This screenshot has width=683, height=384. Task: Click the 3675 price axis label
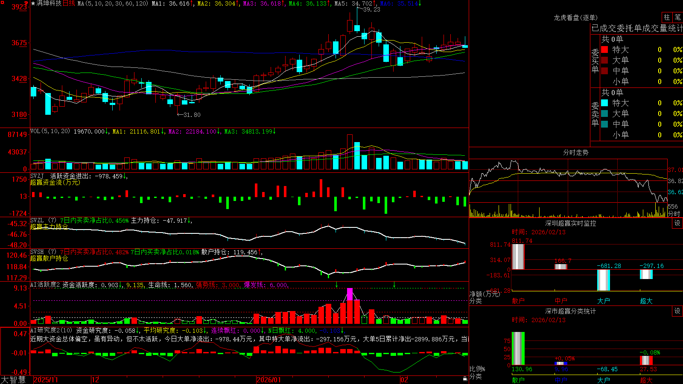(x=19, y=43)
